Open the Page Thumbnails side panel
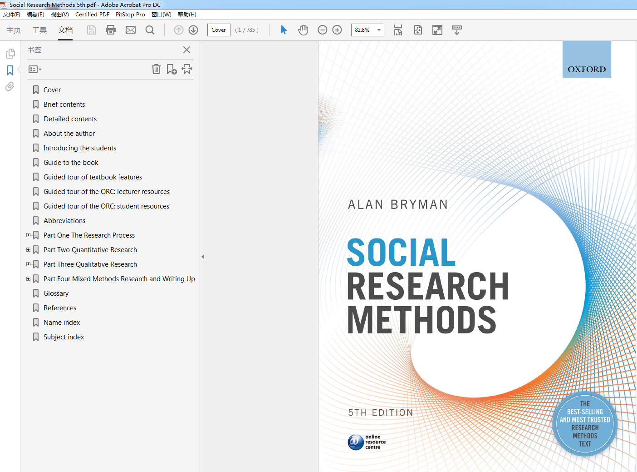The width and height of the screenshot is (637, 472). point(10,54)
